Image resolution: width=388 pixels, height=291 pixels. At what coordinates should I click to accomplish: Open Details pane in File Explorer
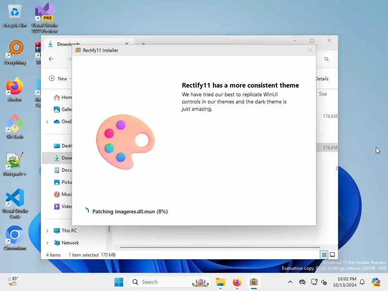(322, 79)
